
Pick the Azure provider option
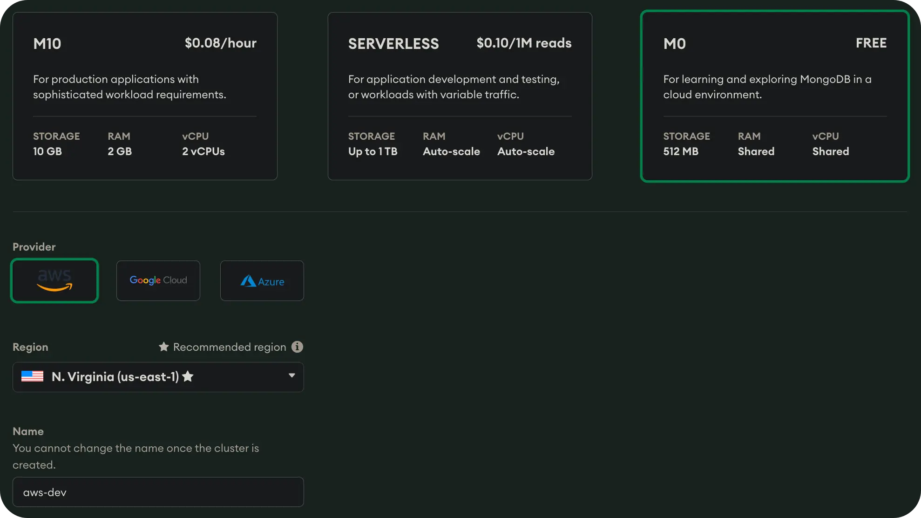click(262, 281)
